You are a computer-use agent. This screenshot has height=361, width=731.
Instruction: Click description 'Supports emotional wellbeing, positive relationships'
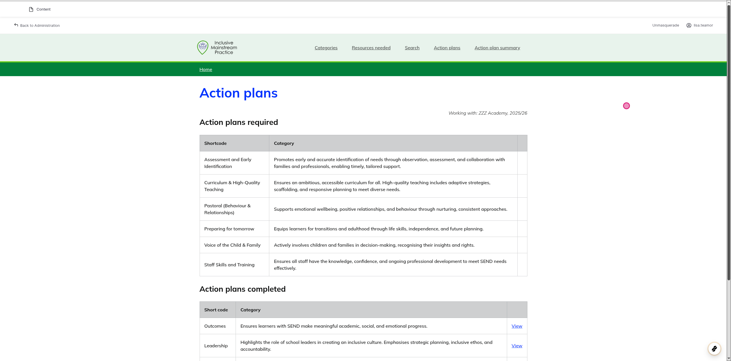point(390,209)
